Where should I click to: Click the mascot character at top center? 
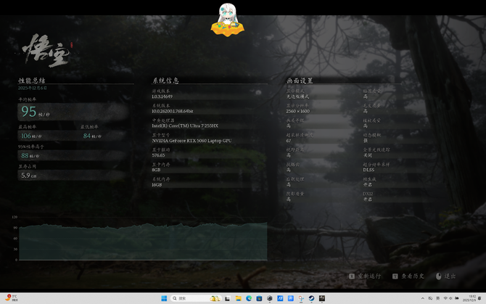(x=227, y=20)
